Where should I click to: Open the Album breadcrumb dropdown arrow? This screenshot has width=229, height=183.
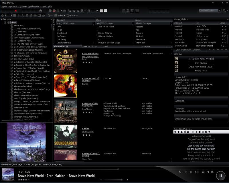(x=77, y=15)
